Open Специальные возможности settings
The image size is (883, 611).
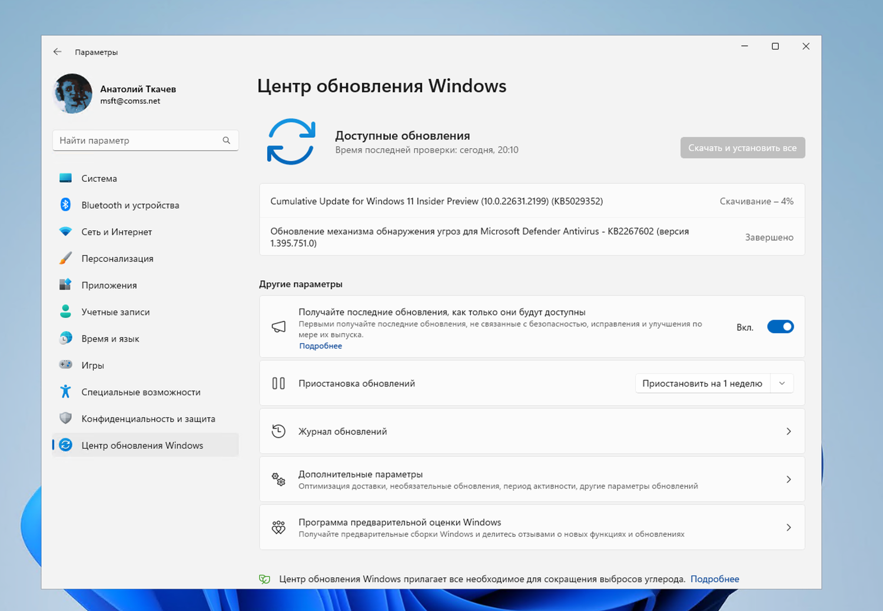click(145, 392)
